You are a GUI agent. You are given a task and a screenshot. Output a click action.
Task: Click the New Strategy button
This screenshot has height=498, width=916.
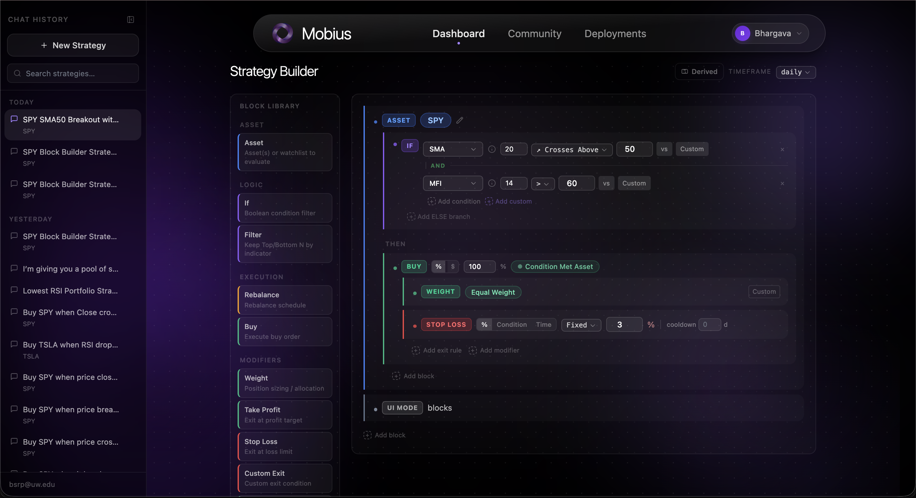(73, 45)
